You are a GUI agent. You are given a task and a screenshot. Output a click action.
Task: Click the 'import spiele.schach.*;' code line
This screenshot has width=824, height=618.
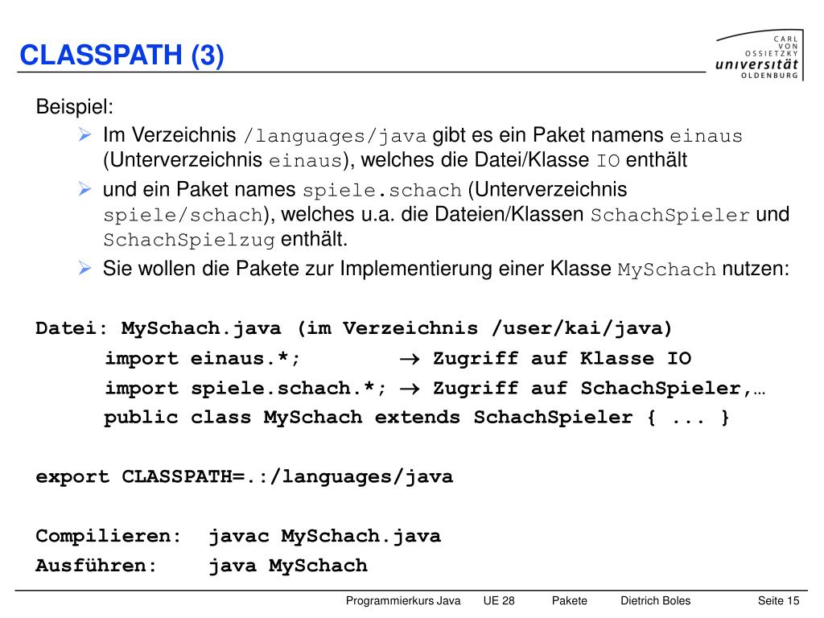(245, 389)
